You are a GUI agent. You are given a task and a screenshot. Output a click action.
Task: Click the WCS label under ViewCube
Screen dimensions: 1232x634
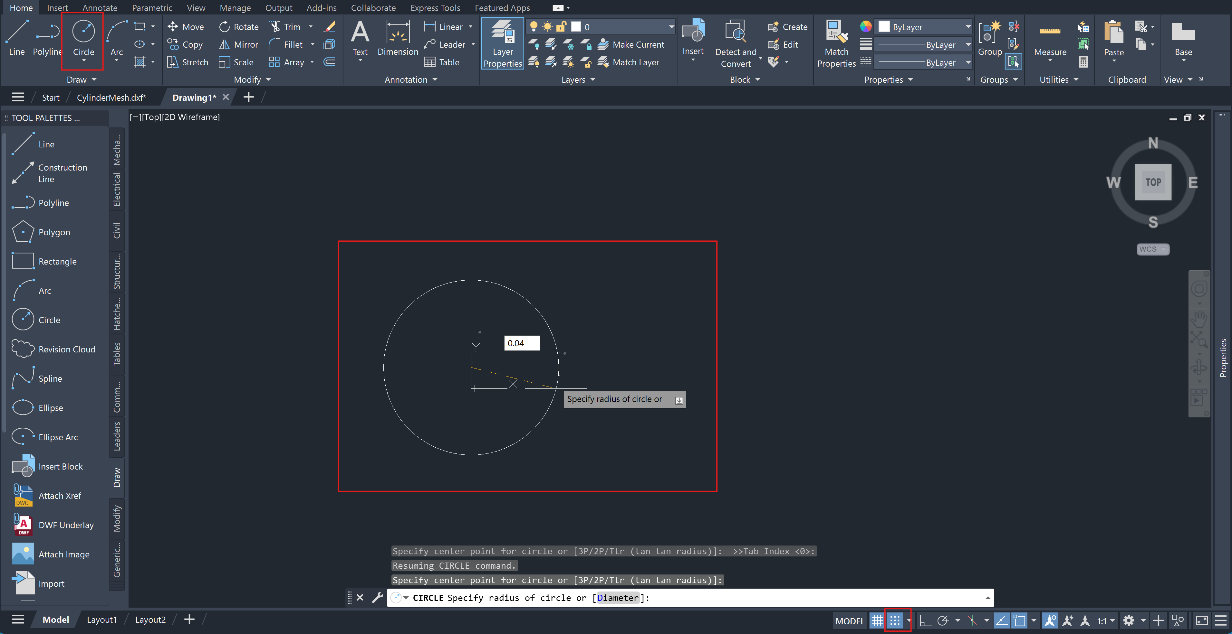coord(1152,249)
